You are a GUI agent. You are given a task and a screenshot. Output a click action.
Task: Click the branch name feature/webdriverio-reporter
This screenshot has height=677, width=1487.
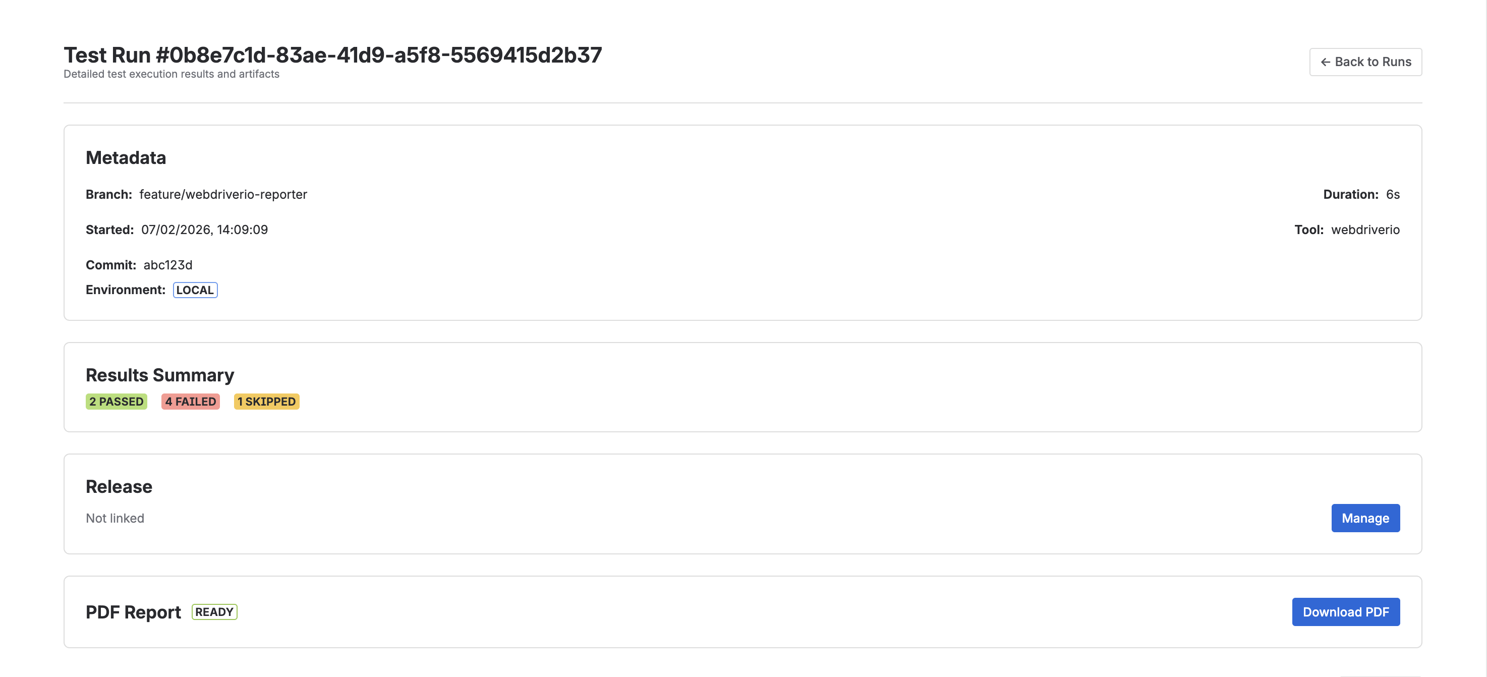[x=223, y=195]
